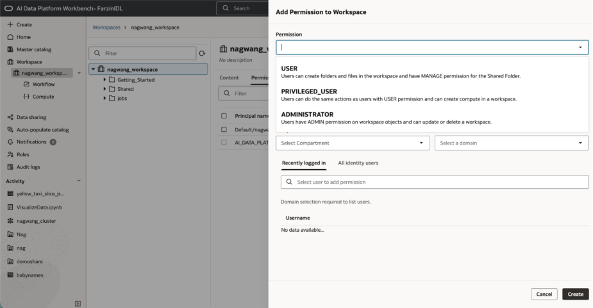Image resolution: width=593 pixels, height=308 pixels.
Task: Open the Nag catalog activity icon
Action: [10, 234]
